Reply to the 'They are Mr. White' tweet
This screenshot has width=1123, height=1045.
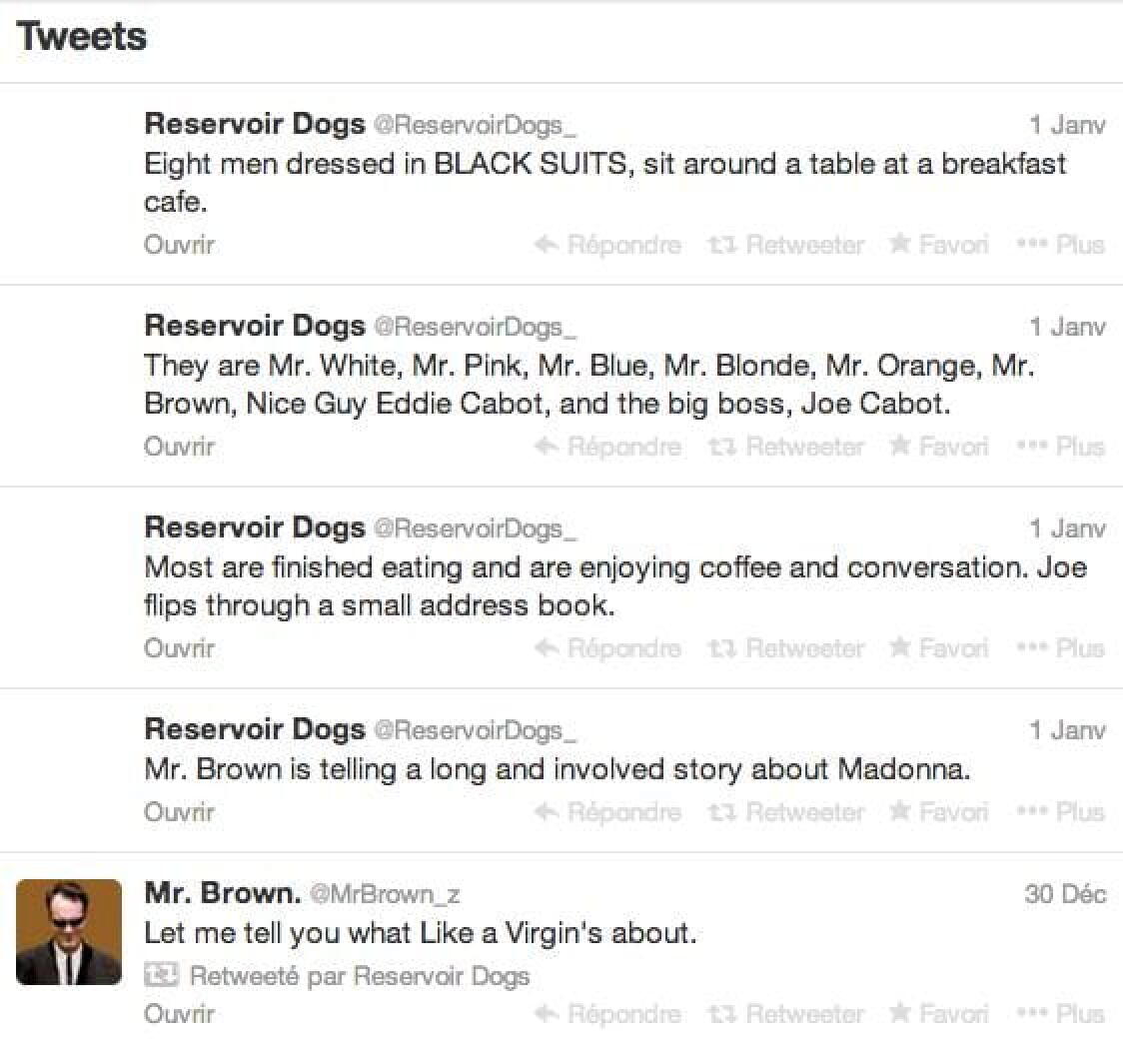pos(608,447)
